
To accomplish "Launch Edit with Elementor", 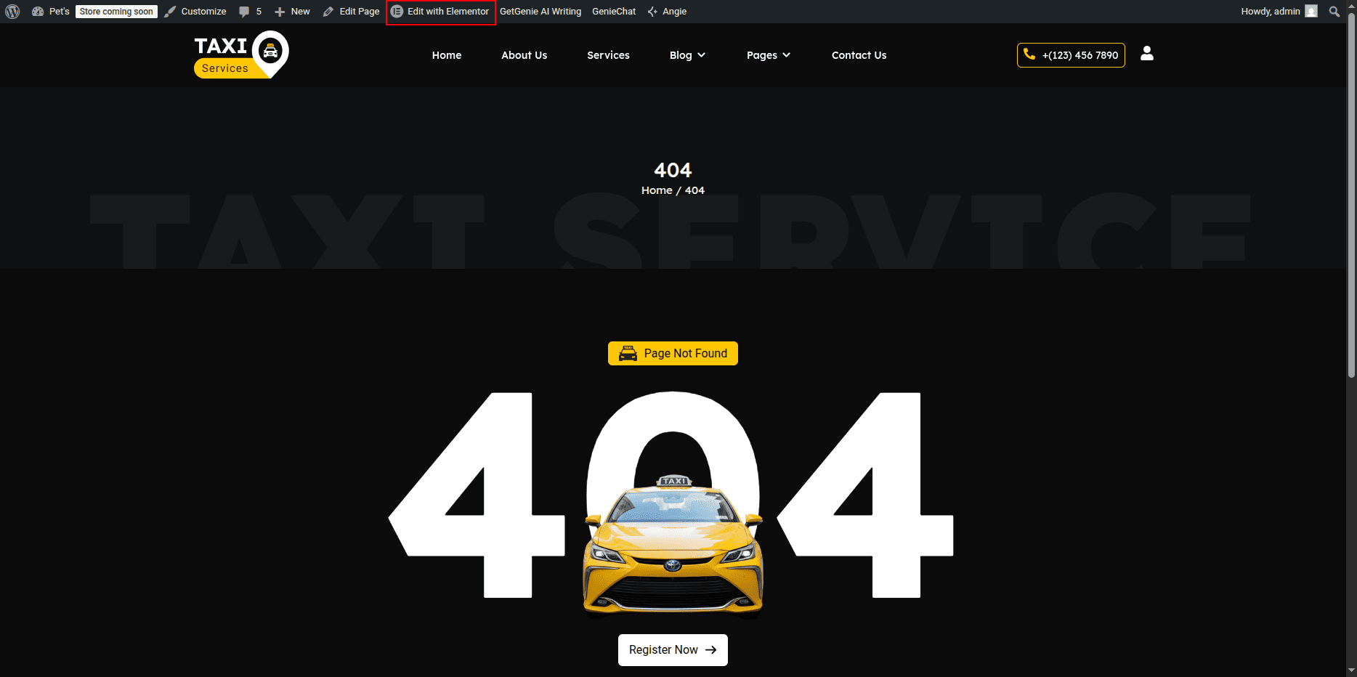I will tap(440, 12).
